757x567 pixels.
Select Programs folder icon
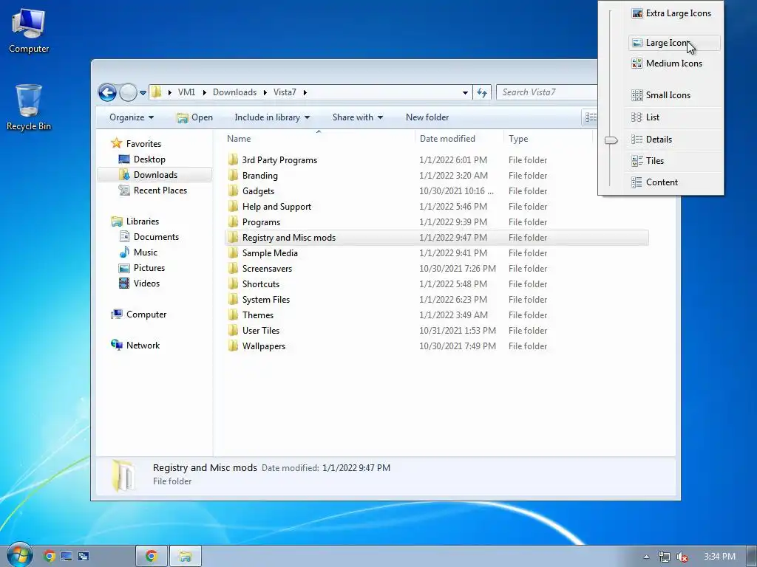233,221
